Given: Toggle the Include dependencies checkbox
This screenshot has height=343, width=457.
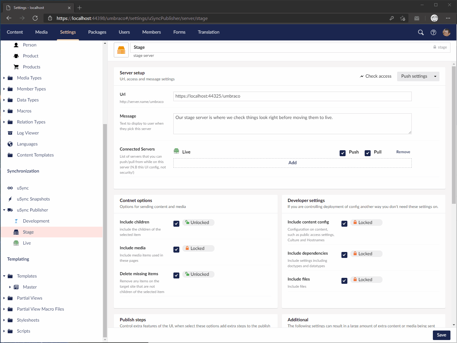Looking at the screenshot, I should click(x=344, y=255).
